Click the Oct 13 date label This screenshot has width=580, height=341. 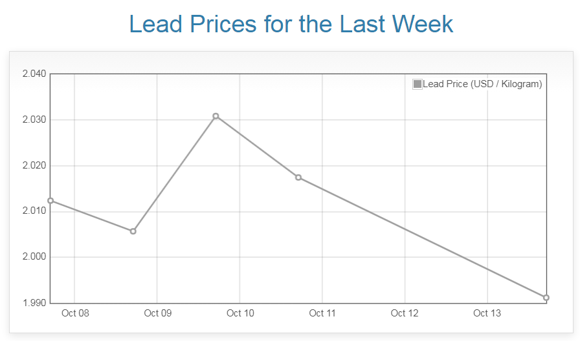click(487, 313)
